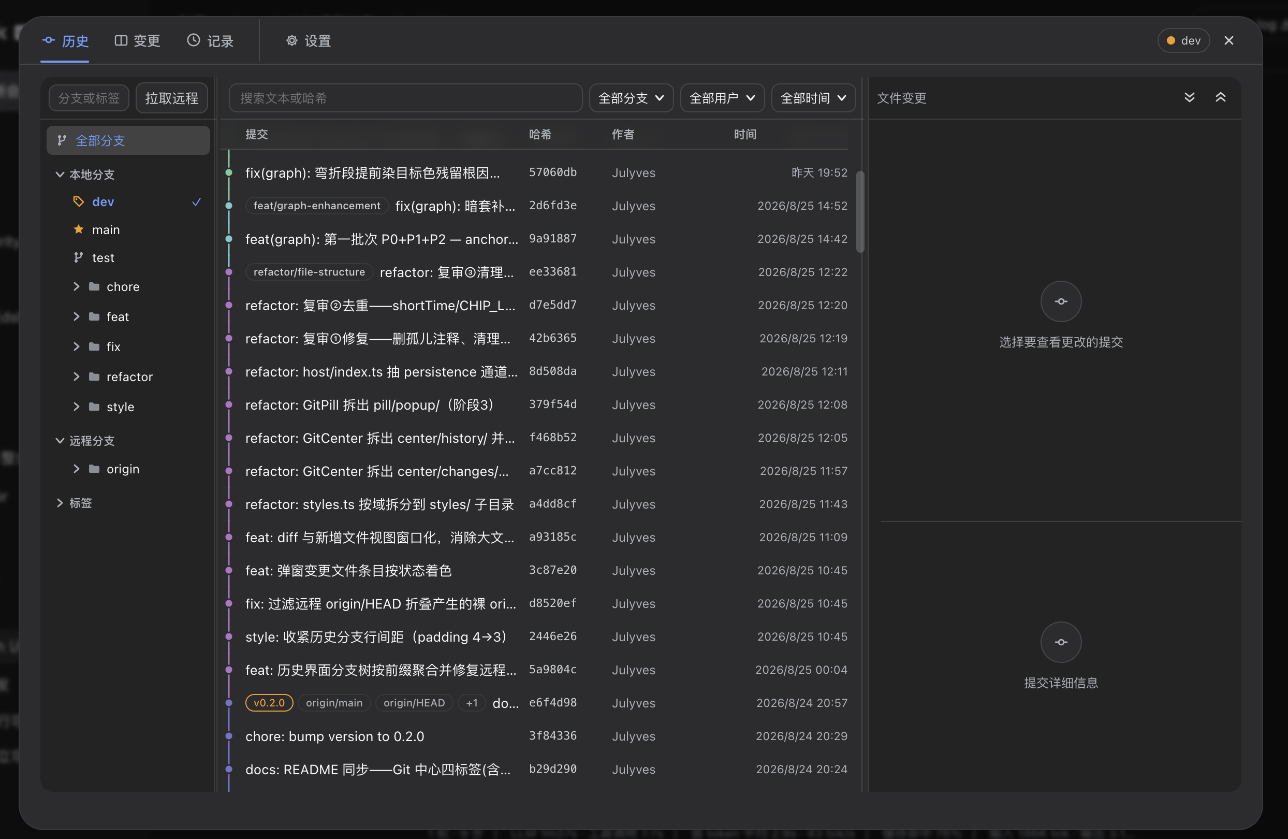The image size is (1288, 839).
Task: Click the 记录 tab clock icon
Action: pos(193,40)
